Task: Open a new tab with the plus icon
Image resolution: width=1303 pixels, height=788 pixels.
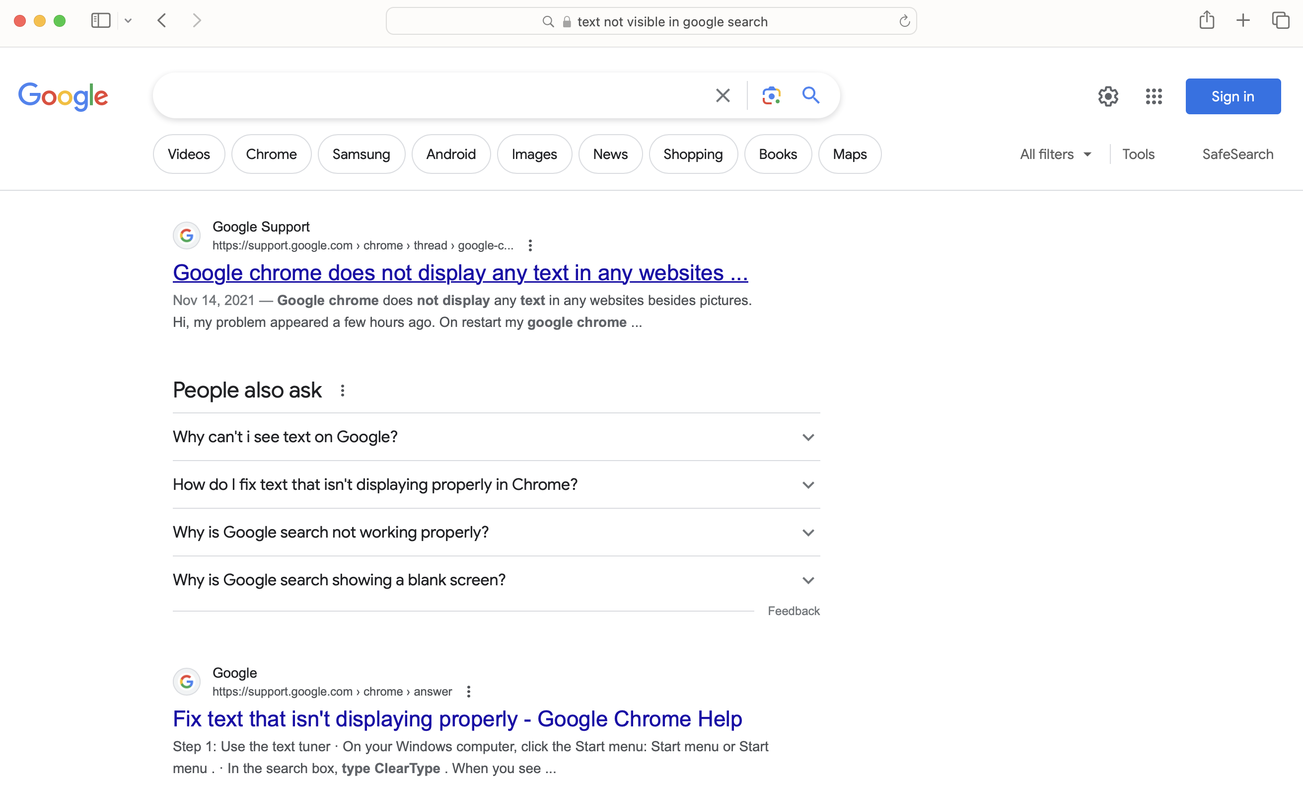Action: (x=1243, y=21)
